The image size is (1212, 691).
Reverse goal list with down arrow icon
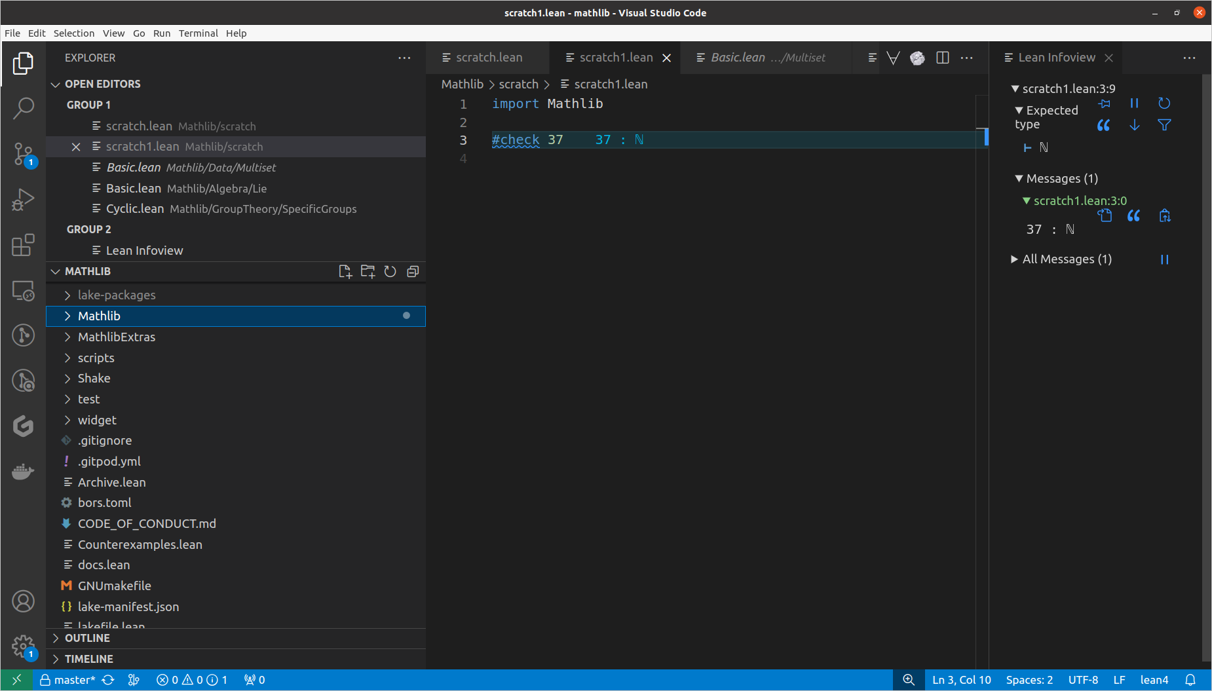[1135, 125]
